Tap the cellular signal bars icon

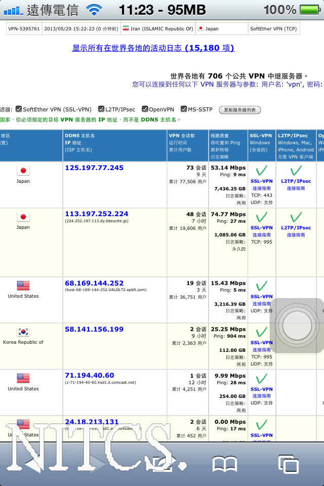pos(13,11)
